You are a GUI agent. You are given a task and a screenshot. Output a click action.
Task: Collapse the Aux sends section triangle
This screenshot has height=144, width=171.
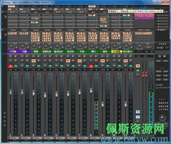(3, 12)
